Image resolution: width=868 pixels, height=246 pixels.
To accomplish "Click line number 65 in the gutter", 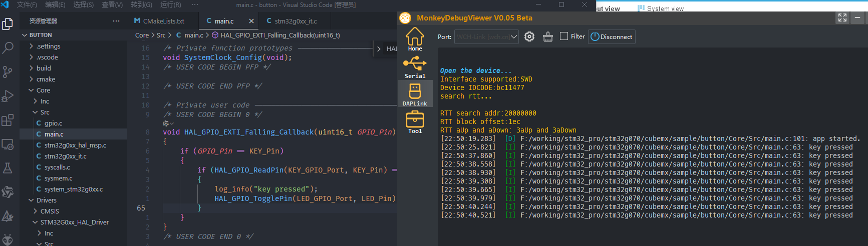I will [x=141, y=208].
